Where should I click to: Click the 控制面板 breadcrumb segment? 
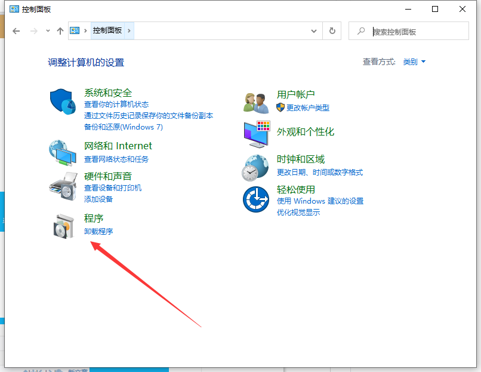coord(107,31)
